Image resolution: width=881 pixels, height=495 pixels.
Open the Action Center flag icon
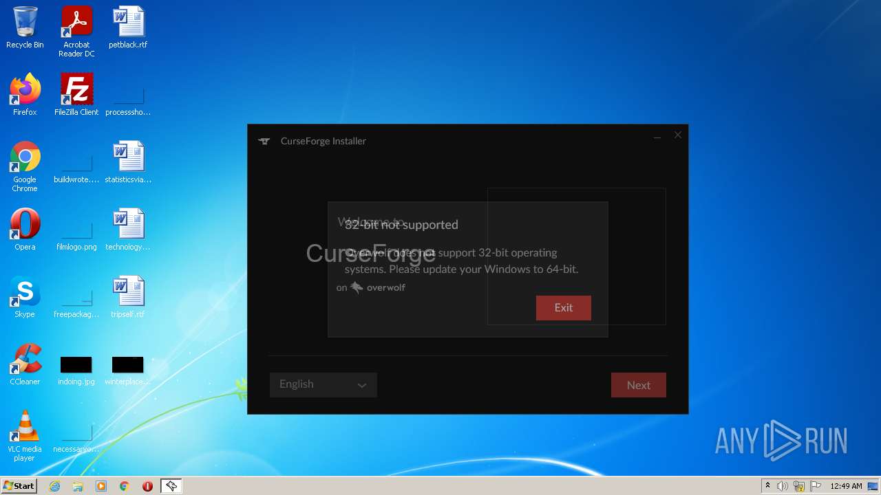[x=816, y=486]
